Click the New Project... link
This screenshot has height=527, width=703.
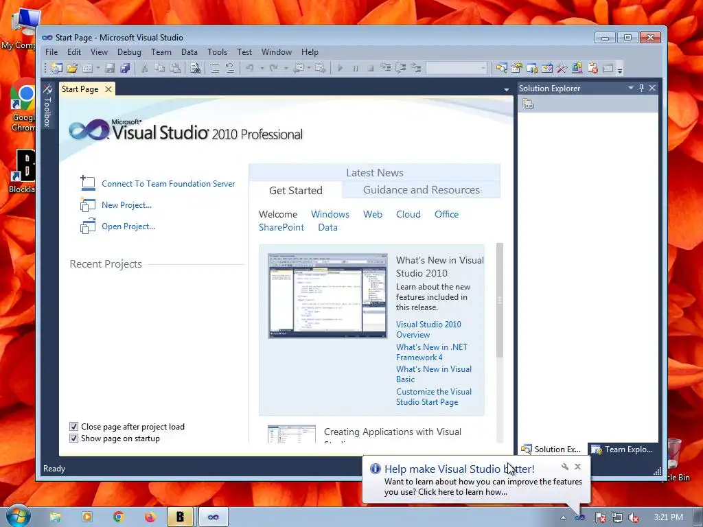[x=126, y=205]
